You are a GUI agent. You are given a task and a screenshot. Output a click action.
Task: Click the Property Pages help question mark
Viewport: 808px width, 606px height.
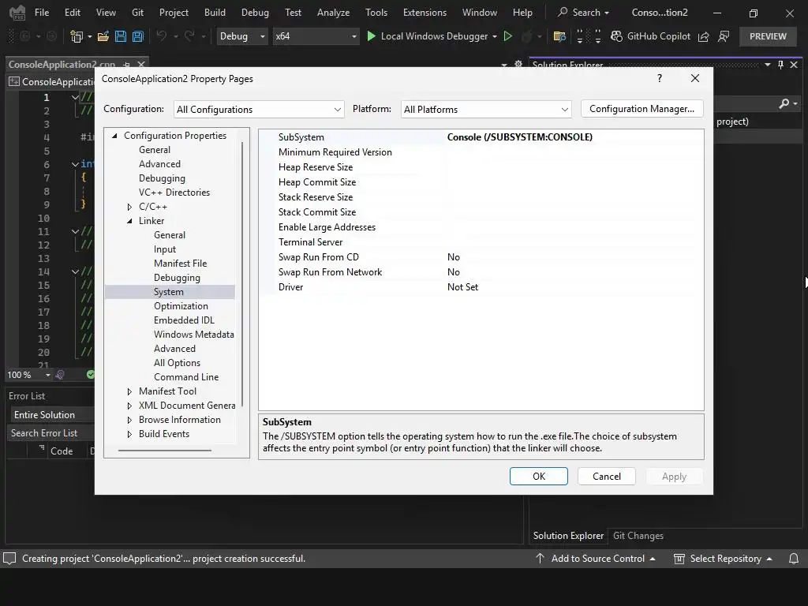pyautogui.click(x=659, y=78)
